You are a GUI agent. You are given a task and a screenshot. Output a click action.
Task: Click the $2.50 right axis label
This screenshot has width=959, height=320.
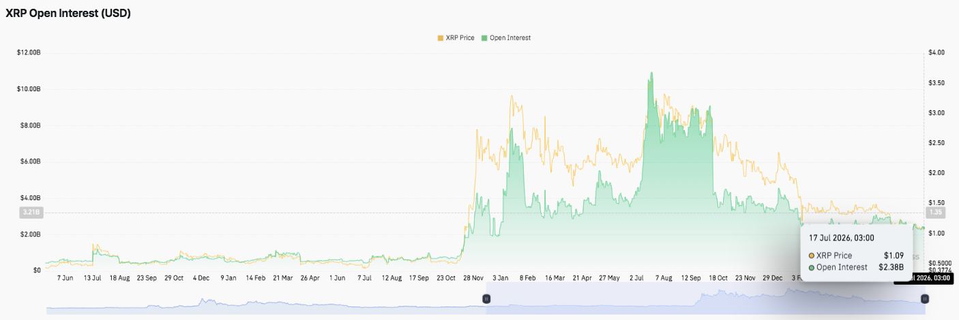[936, 143]
